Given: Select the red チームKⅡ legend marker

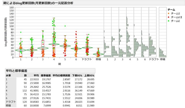Looking at the screenshot, I should click(169, 17).
